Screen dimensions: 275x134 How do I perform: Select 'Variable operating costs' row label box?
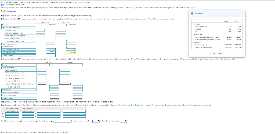(19, 44)
